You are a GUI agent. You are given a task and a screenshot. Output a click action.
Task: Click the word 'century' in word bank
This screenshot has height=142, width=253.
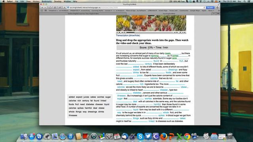click(85, 101)
